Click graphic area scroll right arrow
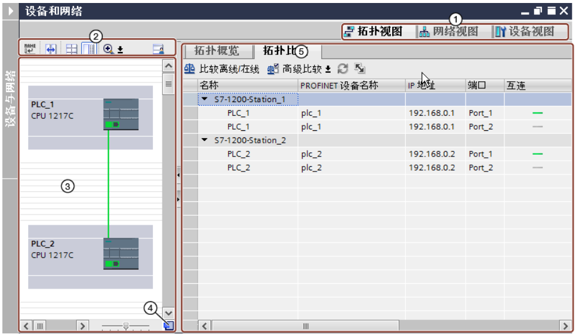The width and height of the screenshot is (576, 334). tap(82, 326)
